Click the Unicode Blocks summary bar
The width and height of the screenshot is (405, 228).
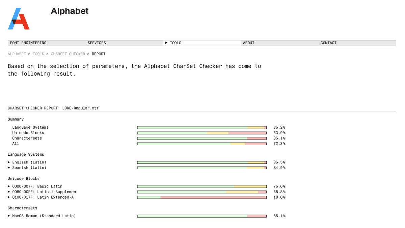tap(202, 133)
